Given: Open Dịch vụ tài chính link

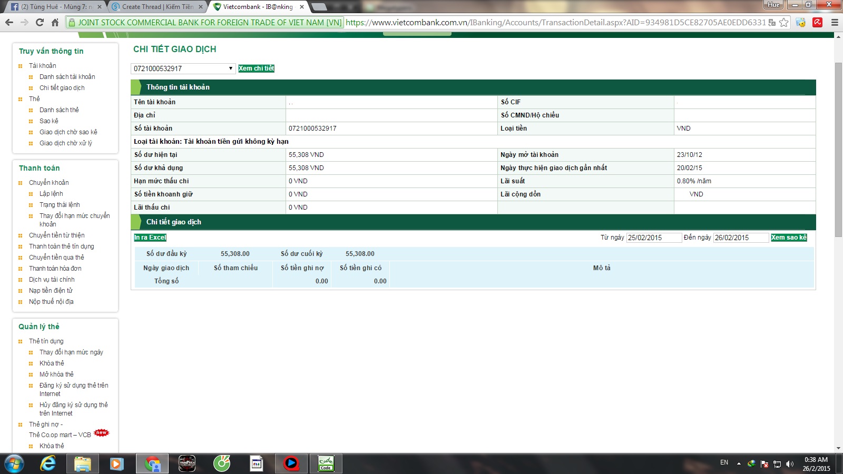Looking at the screenshot, I should (x=52, y=280).
